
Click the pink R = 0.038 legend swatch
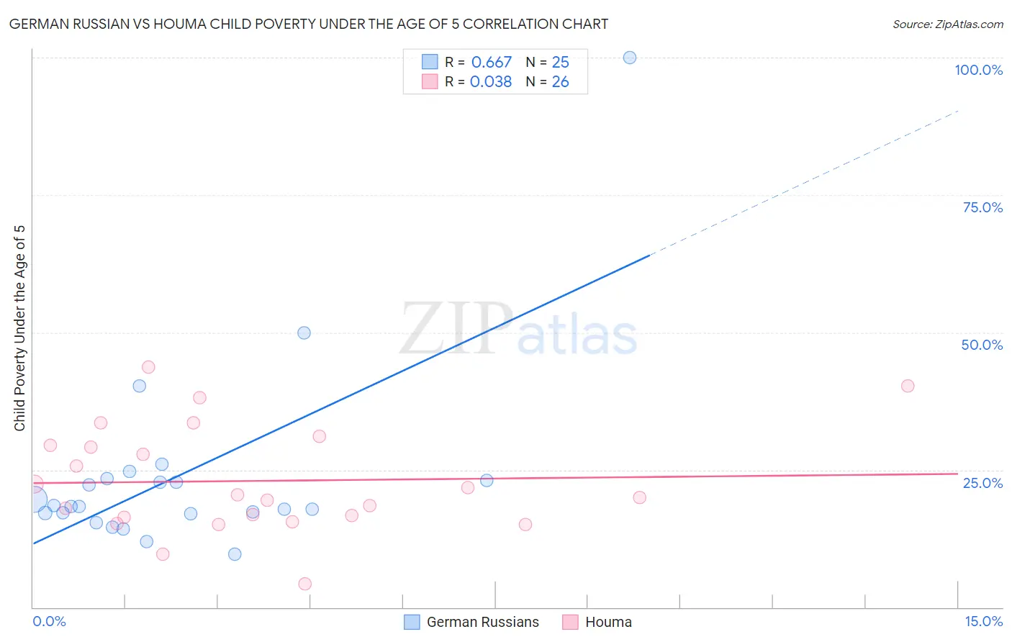430,81
